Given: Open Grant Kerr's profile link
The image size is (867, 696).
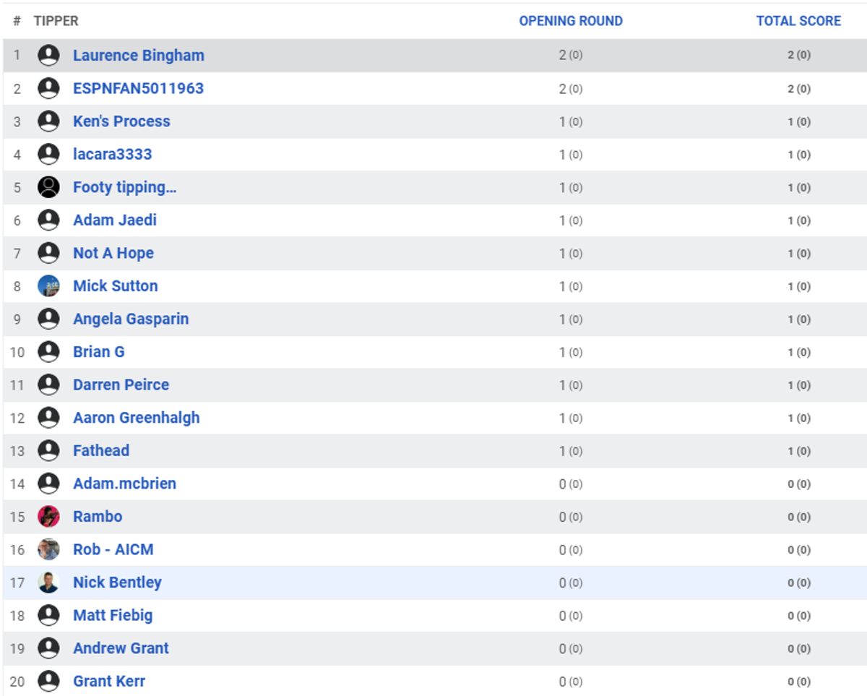Looking at the screenshot, I should click(x=109, y=682).
